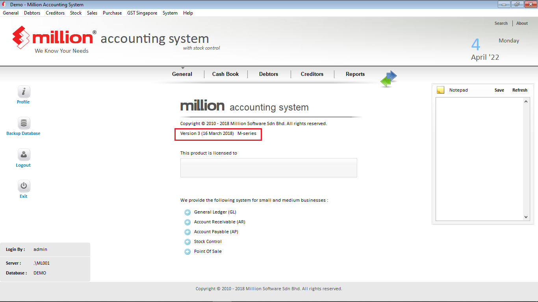538x302 pixels.
Task: Click the Account Payable (AP) text
Action: [x=216, y=232]
